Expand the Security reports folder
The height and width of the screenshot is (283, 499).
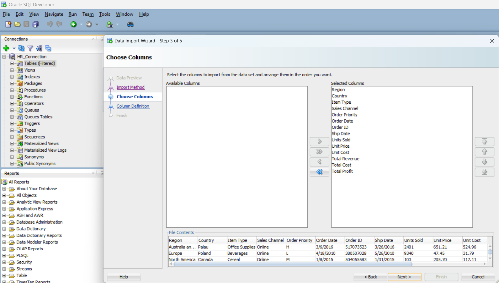pos(4,262)
